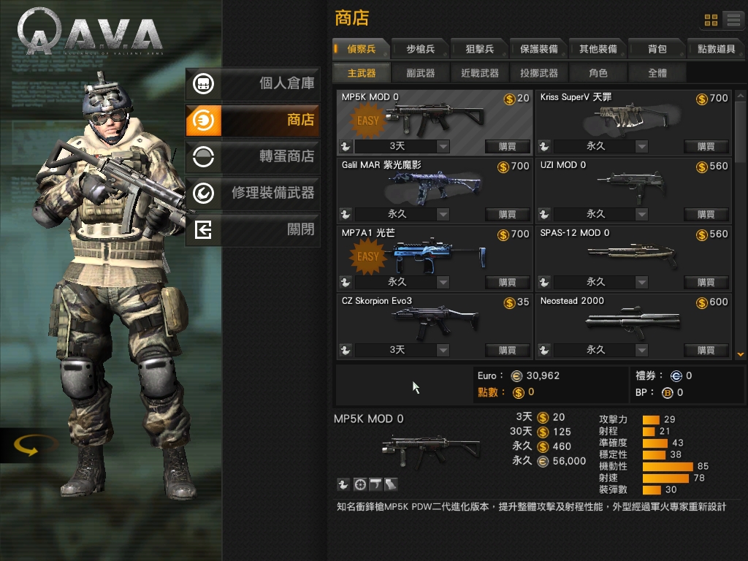Expand duration dropdown for MP5K MOD 0
The width and height of the screenshot is (748, 561).
click(x=443, y=146)
